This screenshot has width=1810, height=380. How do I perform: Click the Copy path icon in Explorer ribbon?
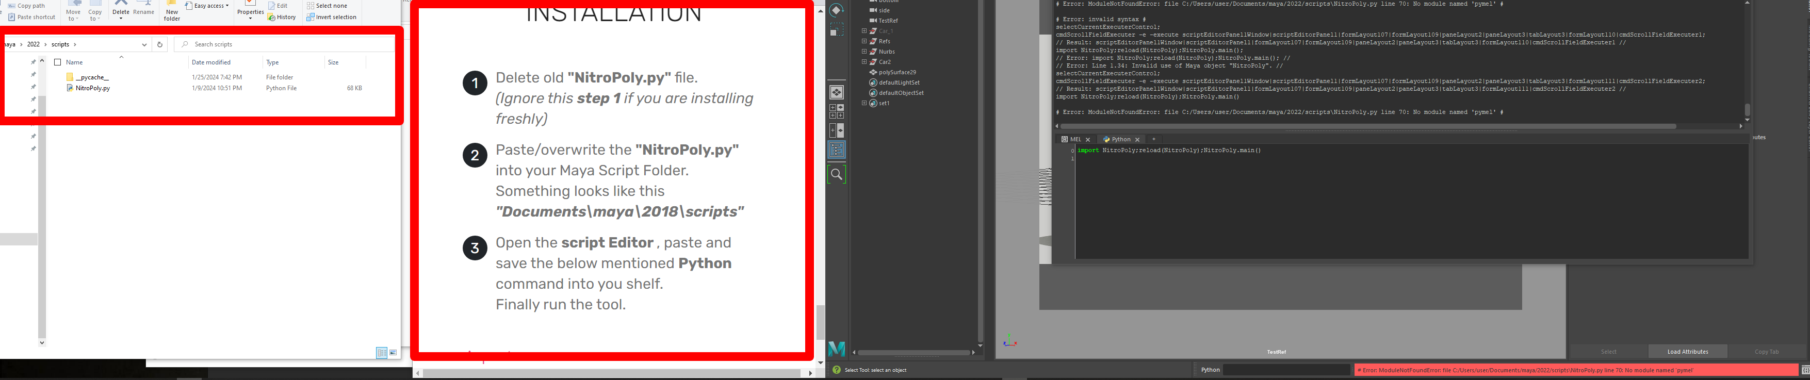pos(11,6)
